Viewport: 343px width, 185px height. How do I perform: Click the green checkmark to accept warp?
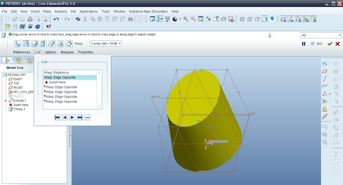330,44
